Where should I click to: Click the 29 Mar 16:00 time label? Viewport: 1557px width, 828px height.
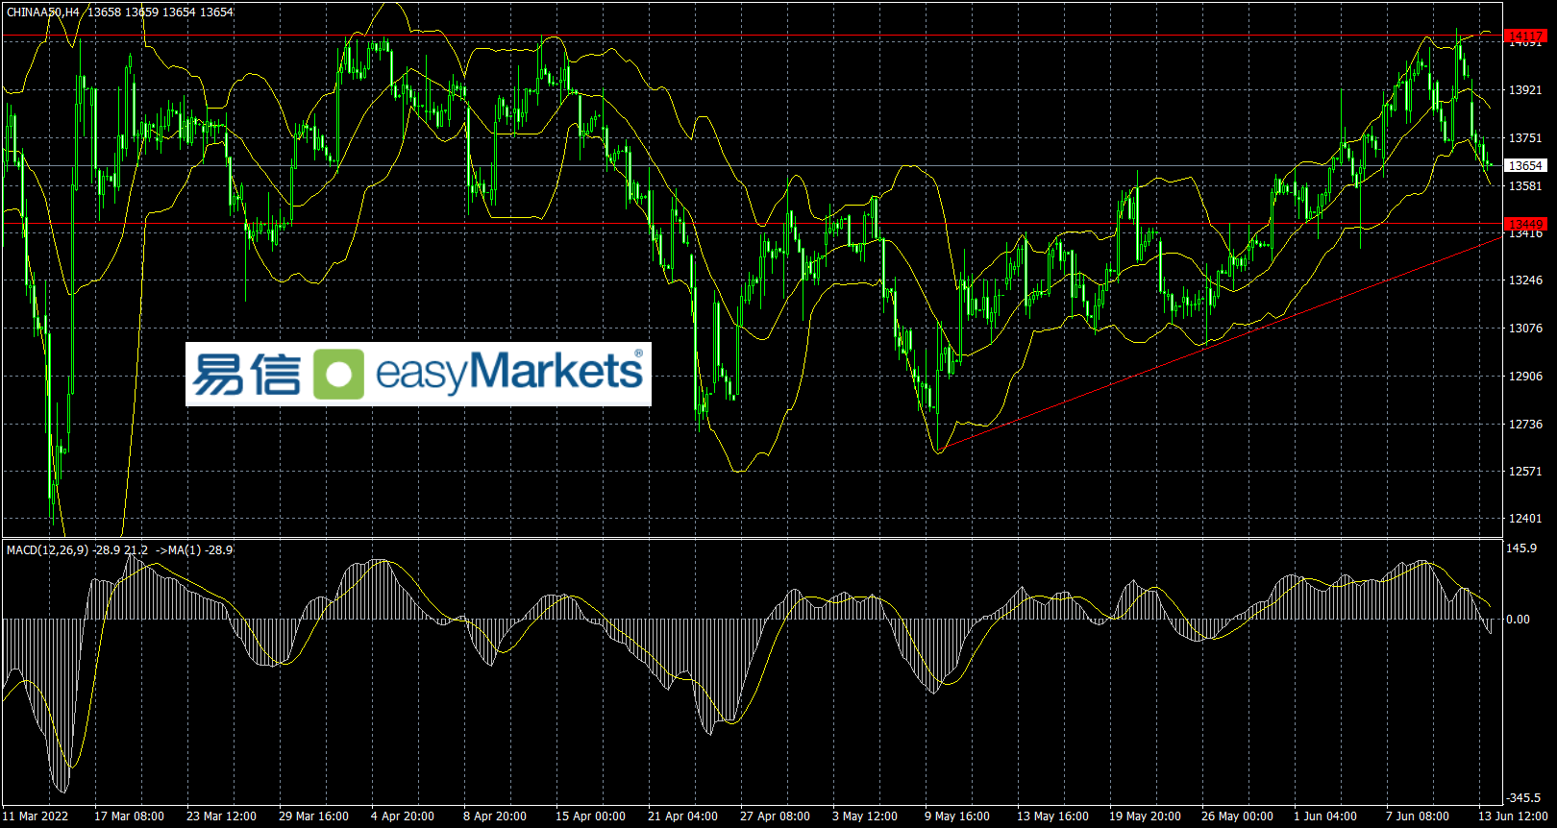tap(313, 816)
